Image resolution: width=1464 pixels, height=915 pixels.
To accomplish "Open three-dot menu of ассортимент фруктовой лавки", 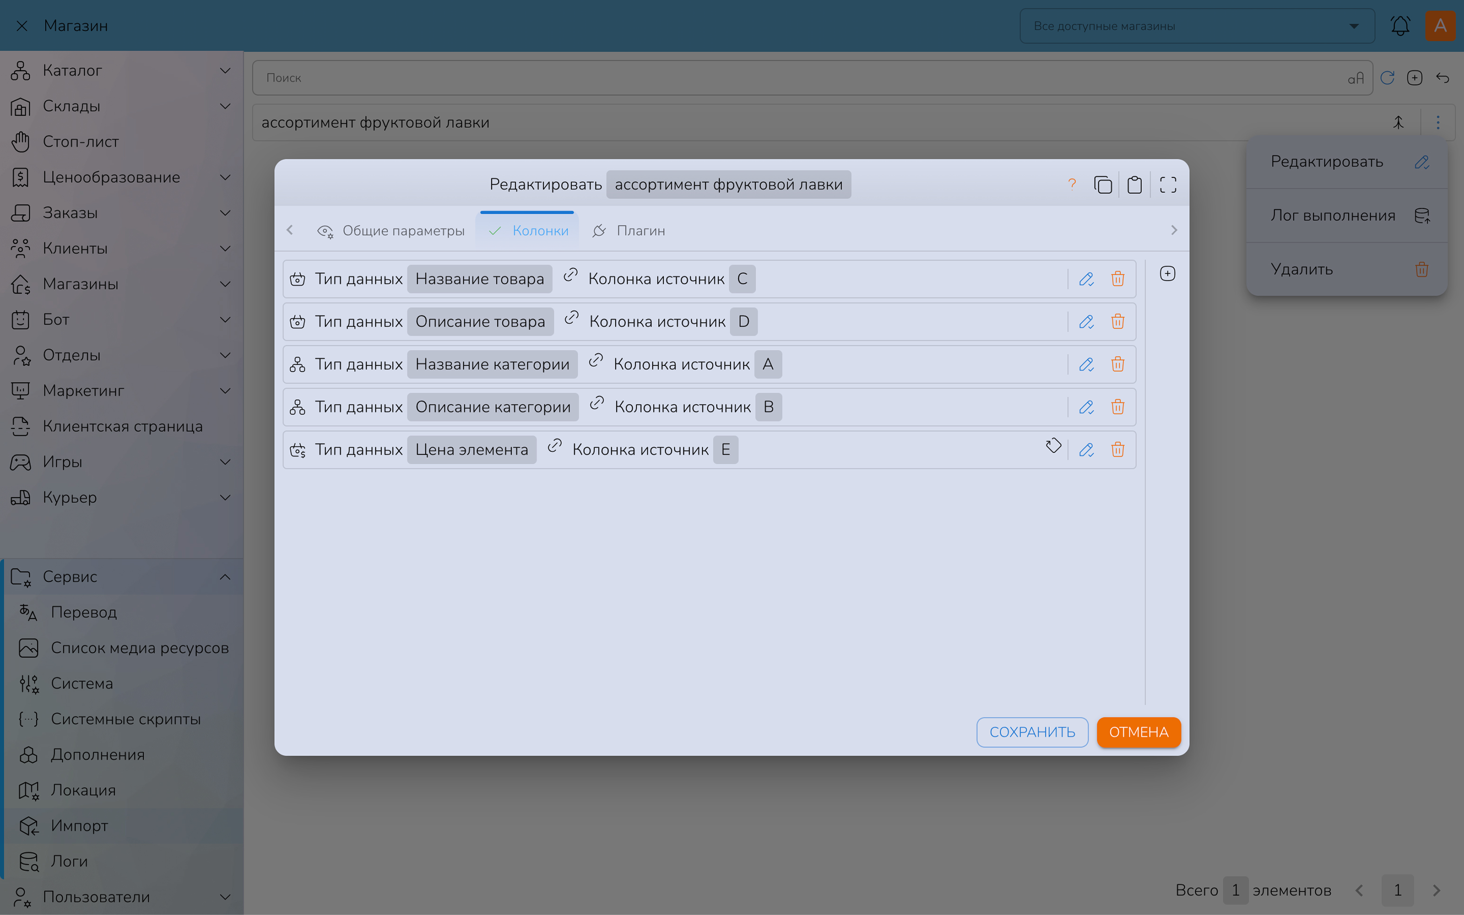I will pos(1438,122).
